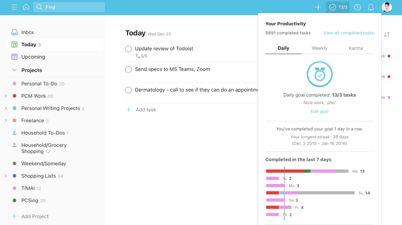The height and width of the screenshot is (225, 402).
Task: Click the Upcoming calendar grid icon
Action: 15,57
